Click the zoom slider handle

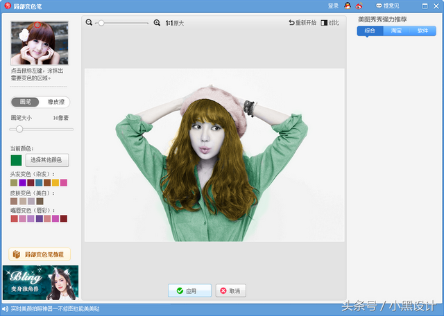(x=101, y=23)
